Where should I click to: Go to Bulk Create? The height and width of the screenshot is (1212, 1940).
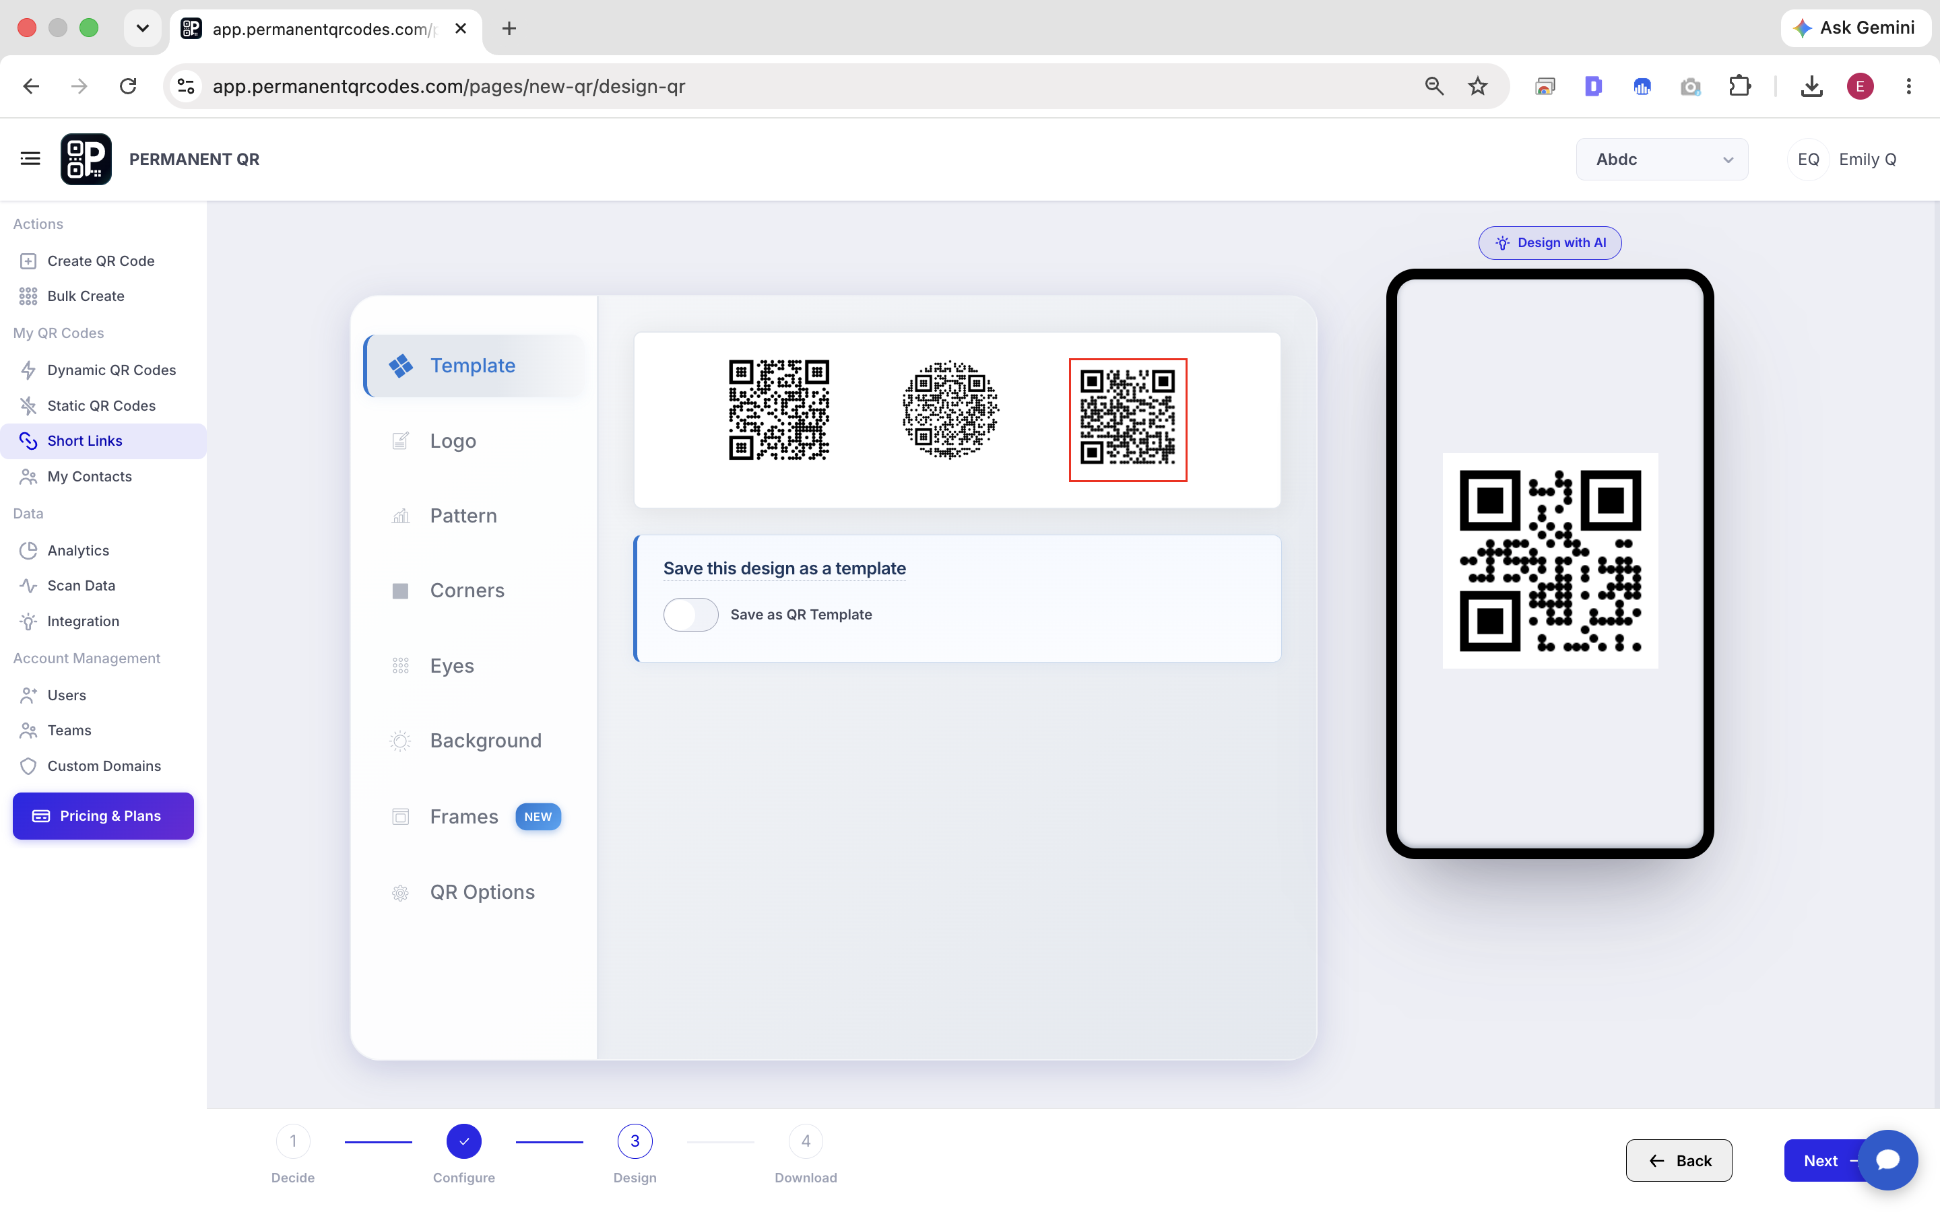85,296
